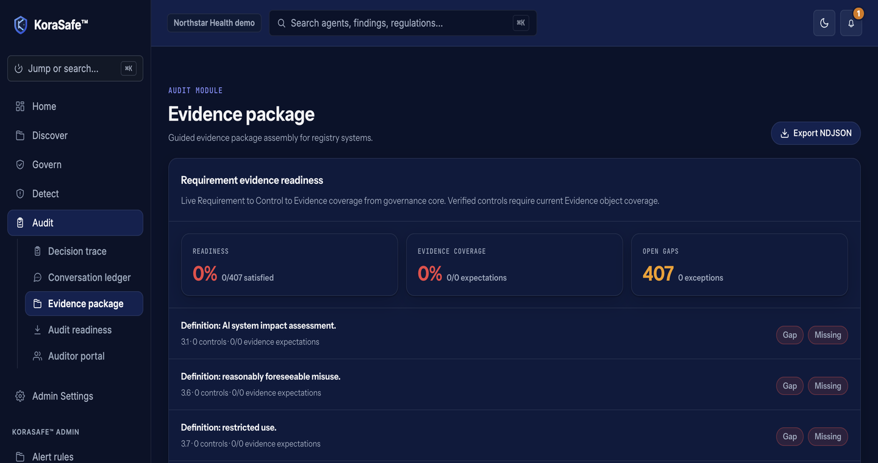The height and width of the screenshot is (463, 878).
Task: Click the Open gaps 407 card
Action: click(x=740, y=264)
